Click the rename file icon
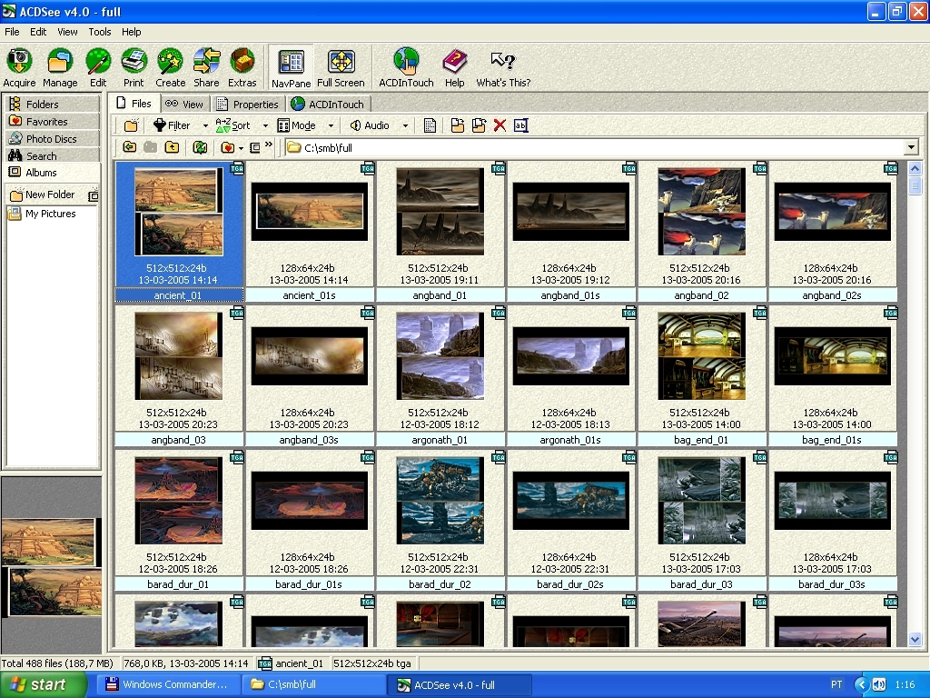 520,125
